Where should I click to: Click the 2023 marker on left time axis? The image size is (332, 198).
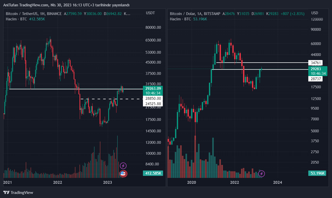(x=108, y=182)
